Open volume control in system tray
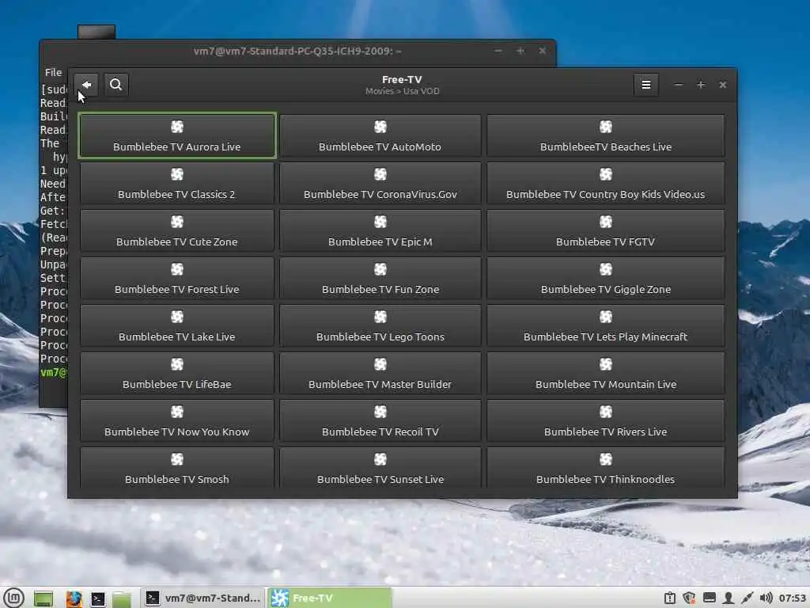The image size is (810, 608). (x=766, y=598)
